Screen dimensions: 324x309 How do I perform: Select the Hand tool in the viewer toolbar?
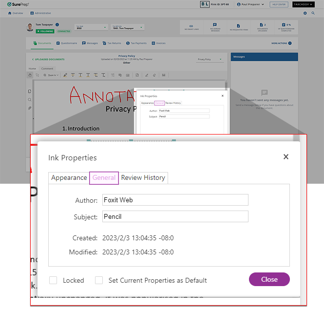pyautogui.click(x=30, y=75)
